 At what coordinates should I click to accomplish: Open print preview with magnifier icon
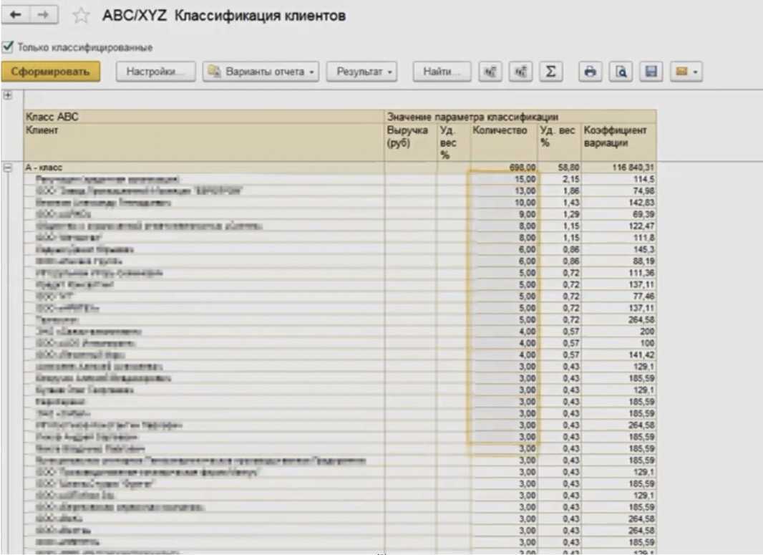click(x=621, y=72)
